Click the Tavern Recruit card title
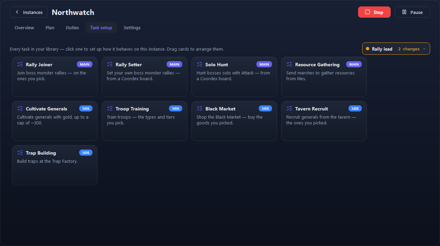The width and height of the screenshot is (440, 246). 311,109
